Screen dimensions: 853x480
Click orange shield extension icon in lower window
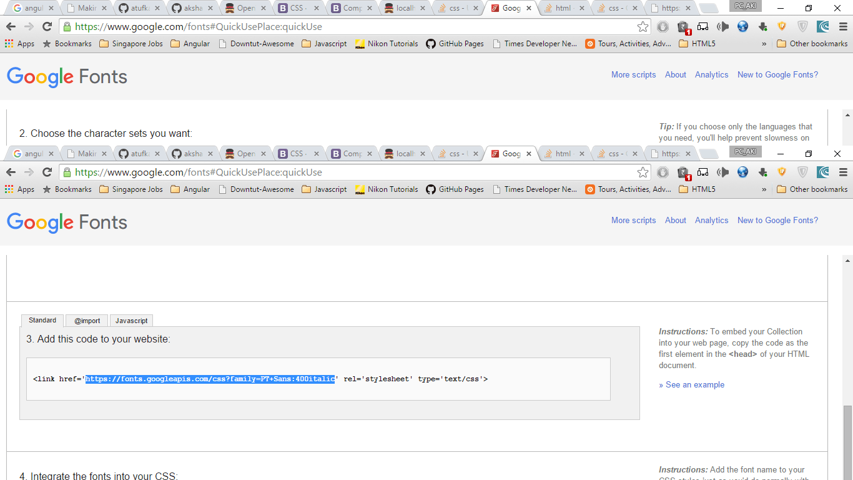tap(782, 172)
